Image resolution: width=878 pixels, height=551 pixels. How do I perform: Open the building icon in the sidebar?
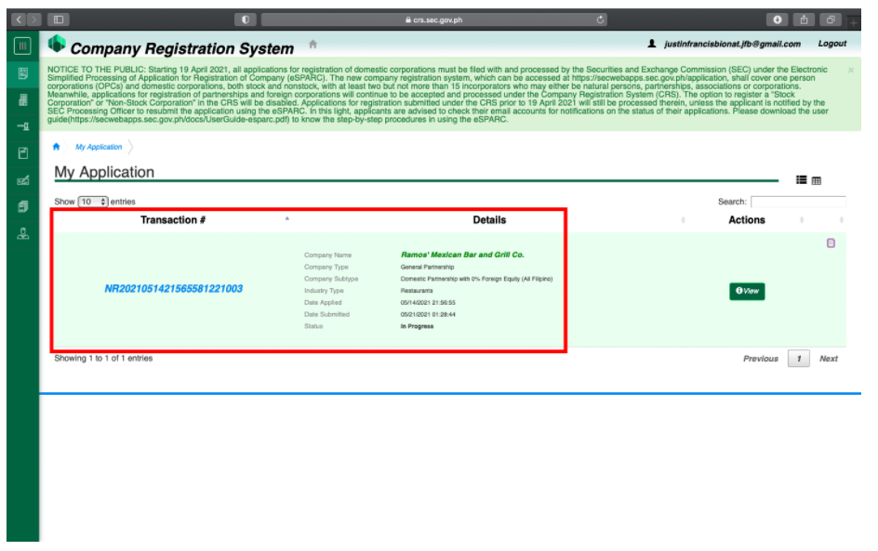pyautogui.click(x=22, y=99)
